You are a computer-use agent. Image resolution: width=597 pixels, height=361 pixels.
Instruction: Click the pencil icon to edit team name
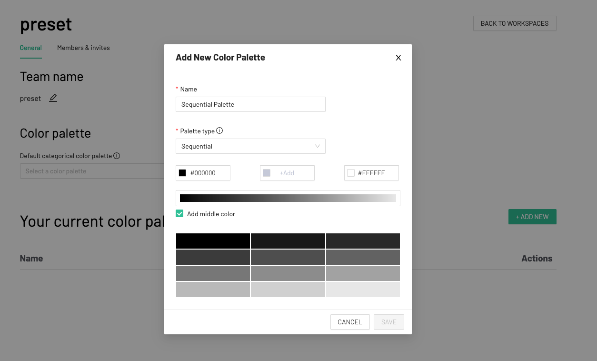53,98
